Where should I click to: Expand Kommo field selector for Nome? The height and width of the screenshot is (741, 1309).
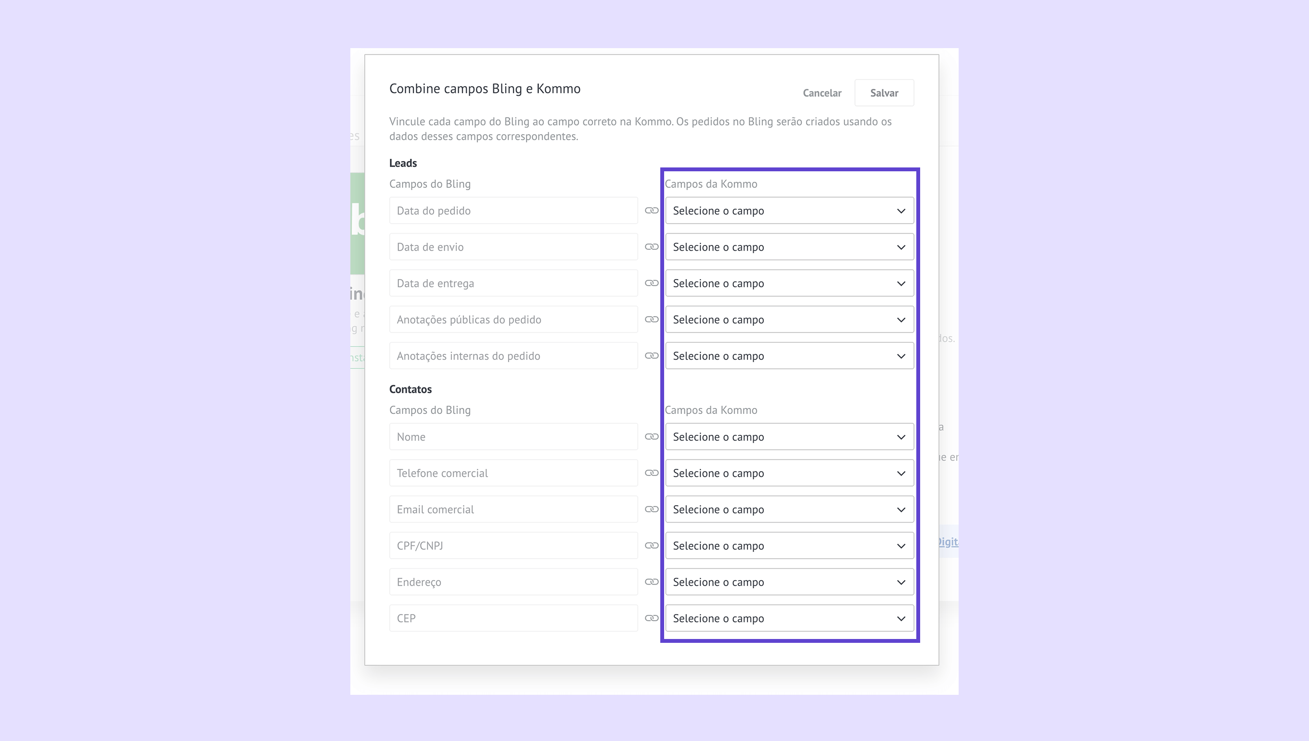coord(789,437)
